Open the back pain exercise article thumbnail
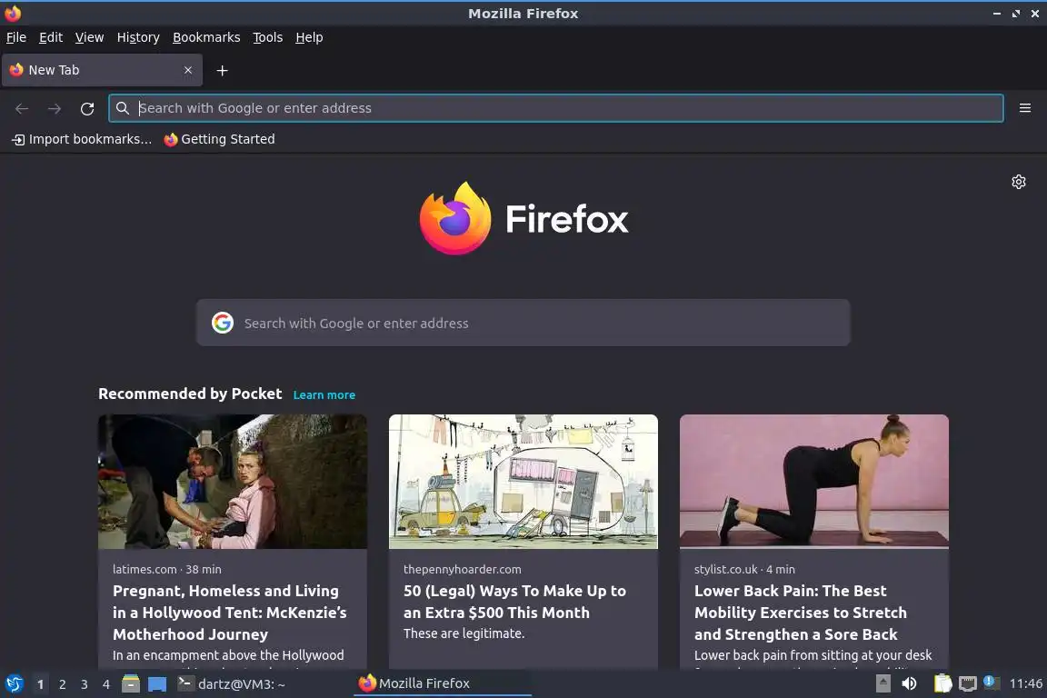 click(x=814, y=482)
